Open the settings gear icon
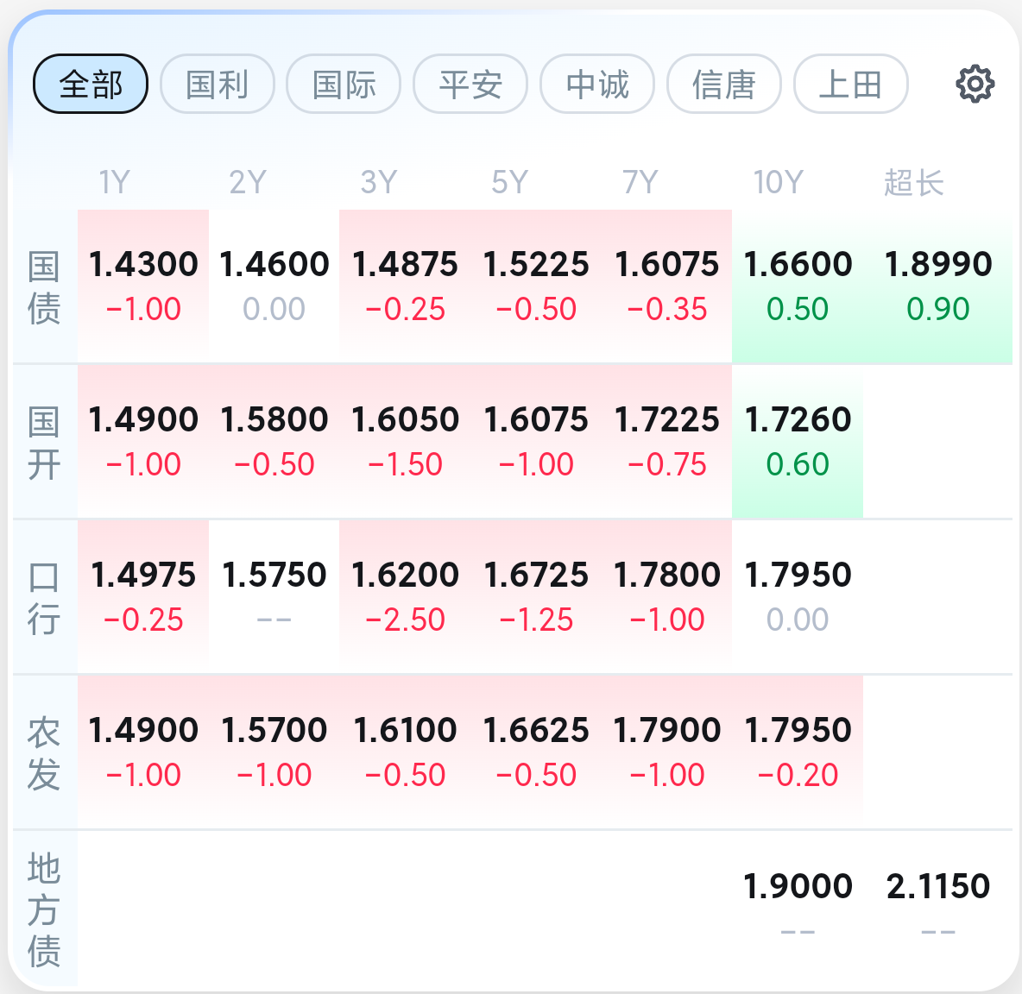 coord(975,84)
